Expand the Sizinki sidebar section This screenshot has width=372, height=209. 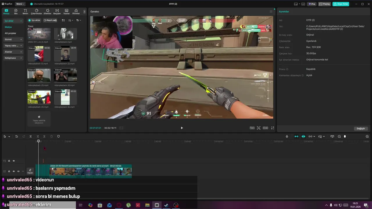coord(13,39)
